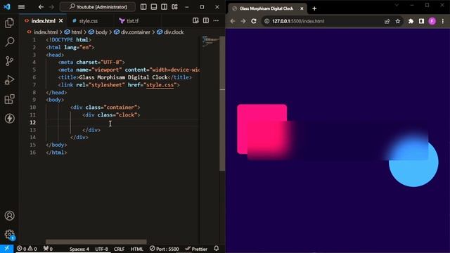Click the ports forwarded indicator in status bar
Screen dimensions: 450x253
(48, 249)
